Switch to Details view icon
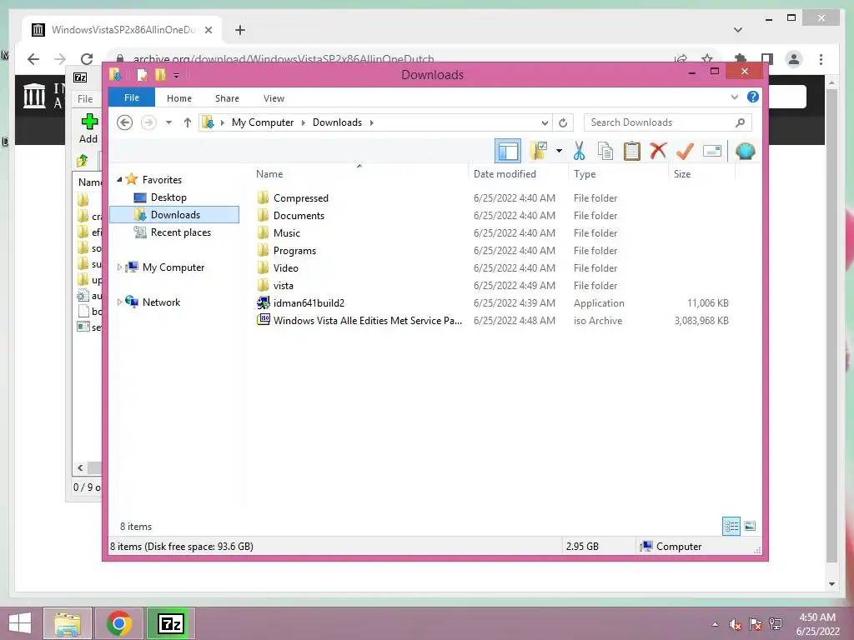Image resolution: width=854 pixels, height=640 pixels. [731, 526]
